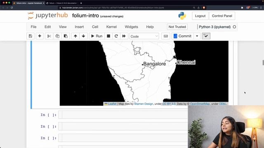This screenshot has height=148, width=264.
Task: Click the Not Trusted button
Action: click(177, 27)
